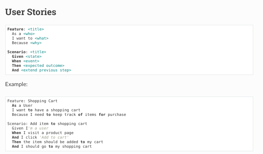
Task: Click 'When I visit a product page'
Action: pos(43,133)
